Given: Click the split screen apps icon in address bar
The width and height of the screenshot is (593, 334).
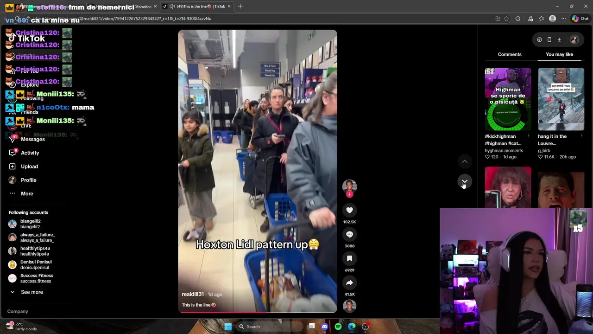Looking at the screenshot, I should tap(498, 19).
